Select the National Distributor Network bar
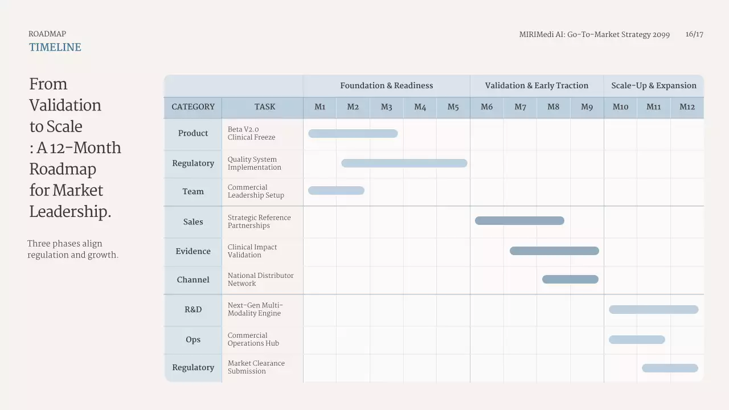This screenshot has height=410, width=729. coord(570,280)
